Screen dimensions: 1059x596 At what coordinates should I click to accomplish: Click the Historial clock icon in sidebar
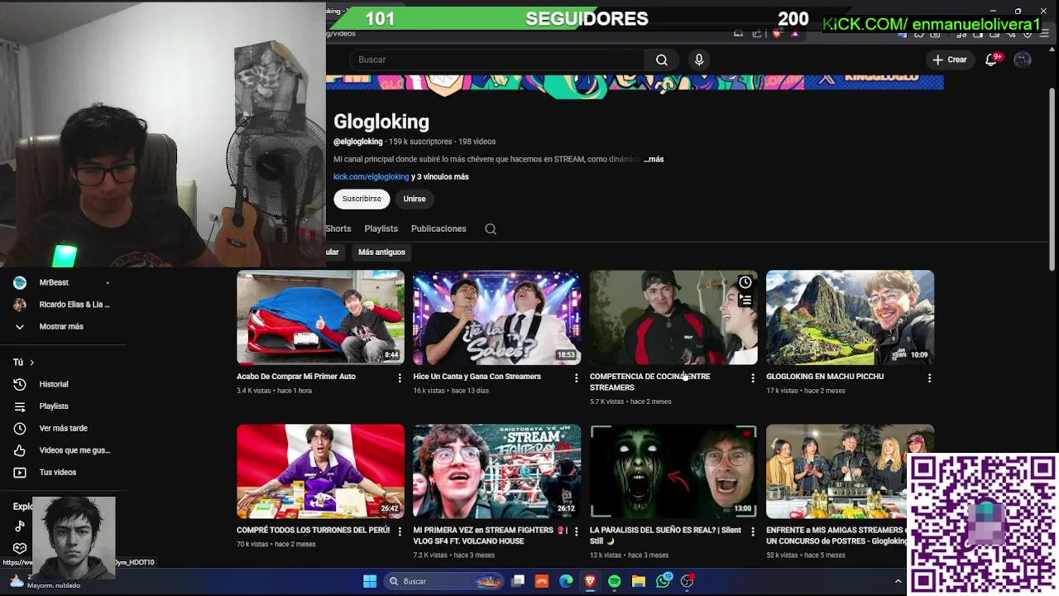(20, 384)
